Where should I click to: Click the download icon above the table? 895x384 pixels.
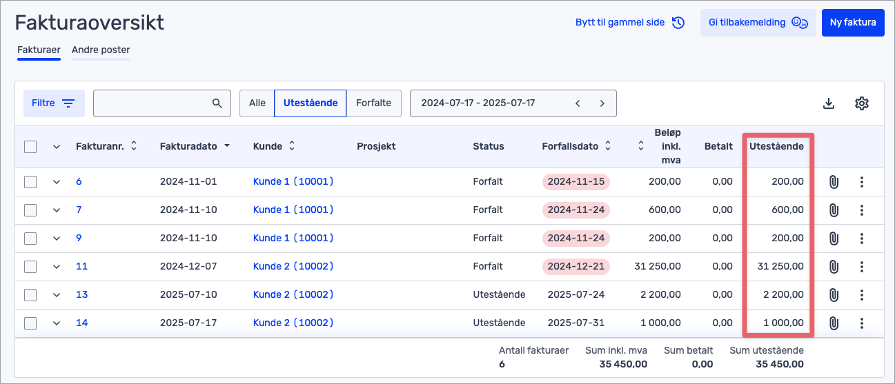(x=829, y=103)
